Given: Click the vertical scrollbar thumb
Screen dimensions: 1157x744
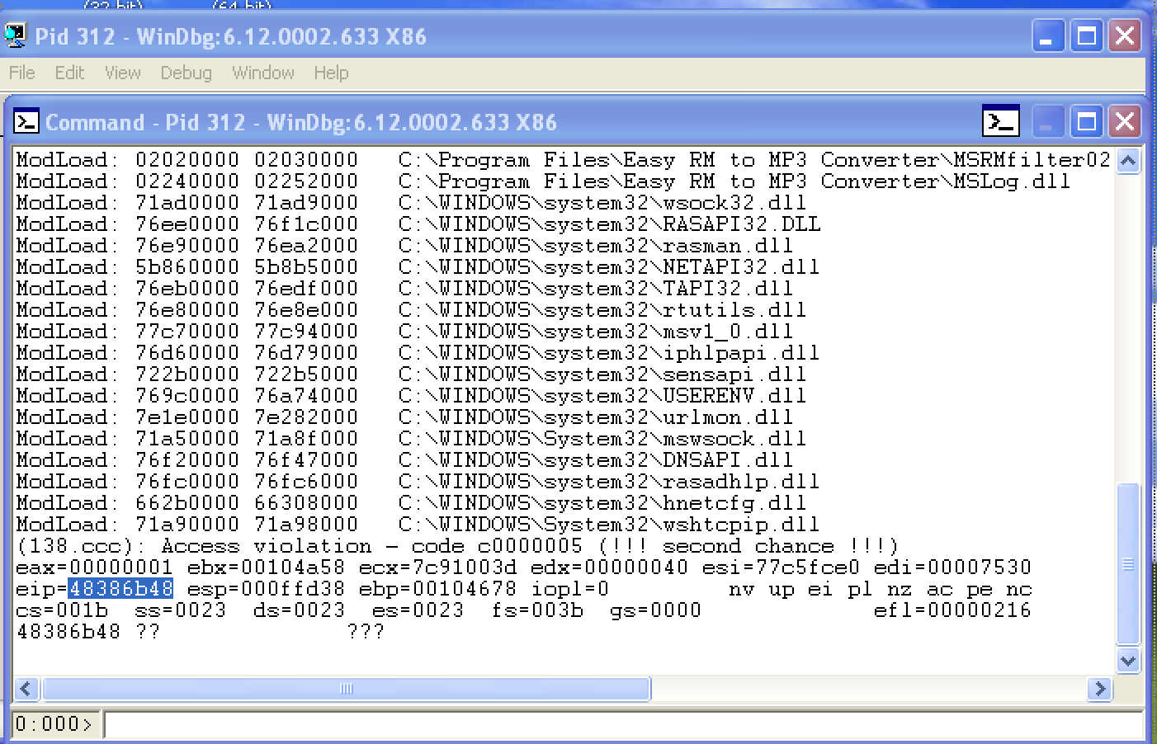Looking at the screenshot, I should coord(1128,564).
